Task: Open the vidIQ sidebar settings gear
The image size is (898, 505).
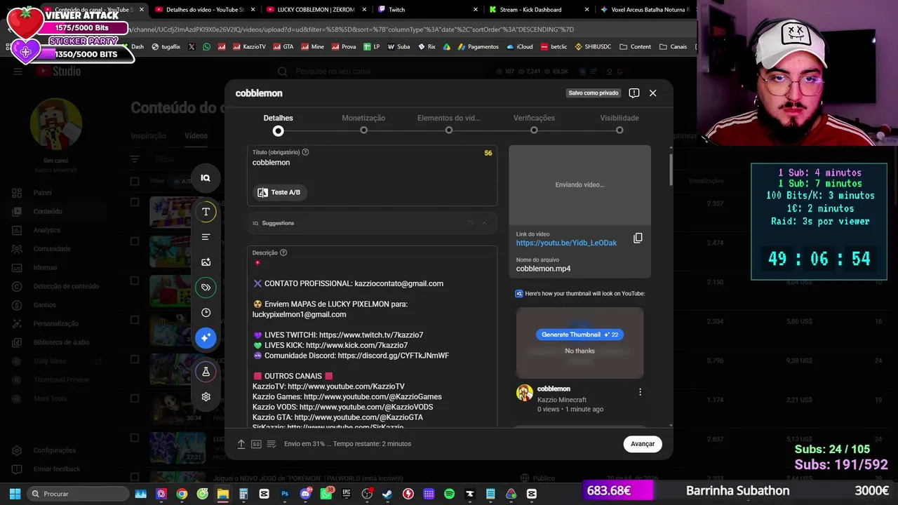Action: click(206, 397)
